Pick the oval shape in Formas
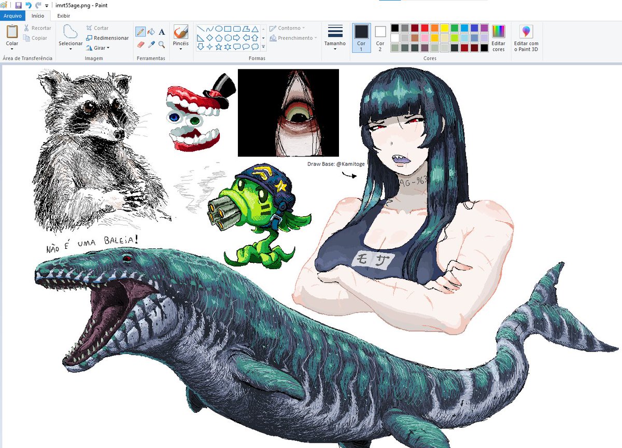The image size is (622, 448). point(218,29)
